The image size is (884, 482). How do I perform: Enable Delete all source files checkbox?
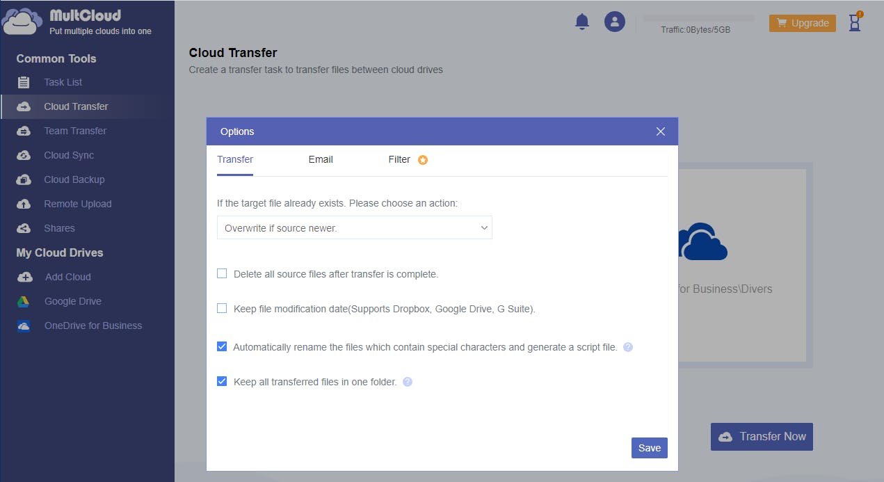[222, 274]
